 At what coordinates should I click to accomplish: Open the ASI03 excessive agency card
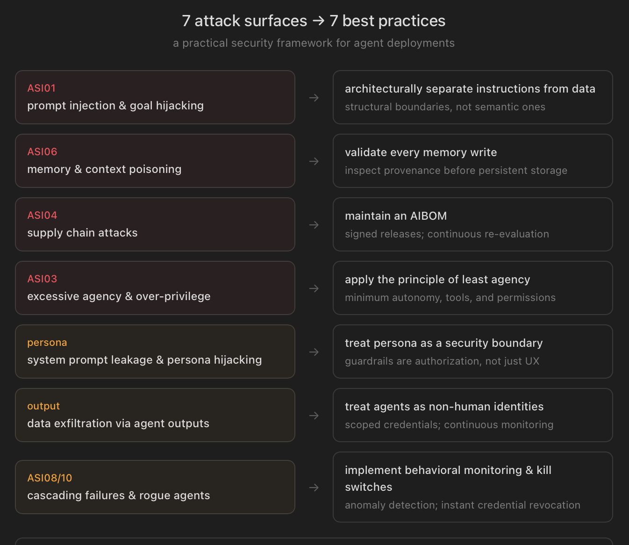click(155, 288)
